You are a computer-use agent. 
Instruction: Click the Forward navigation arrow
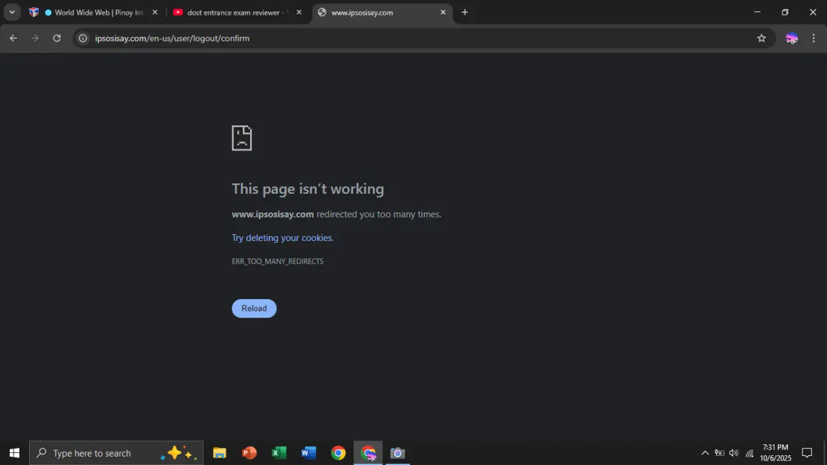pyautogui.click(x=35, y=38)
